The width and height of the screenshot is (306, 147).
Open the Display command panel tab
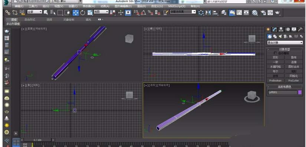click(x=294, y=29)
